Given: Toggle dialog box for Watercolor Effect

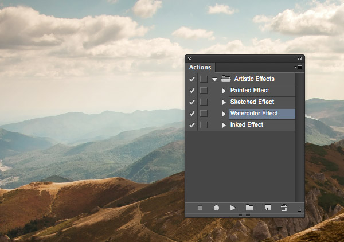Looking at the screenshot, I should point(204,114).
